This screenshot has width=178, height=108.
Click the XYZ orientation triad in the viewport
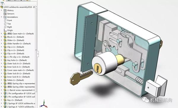[x=44, y=104]
